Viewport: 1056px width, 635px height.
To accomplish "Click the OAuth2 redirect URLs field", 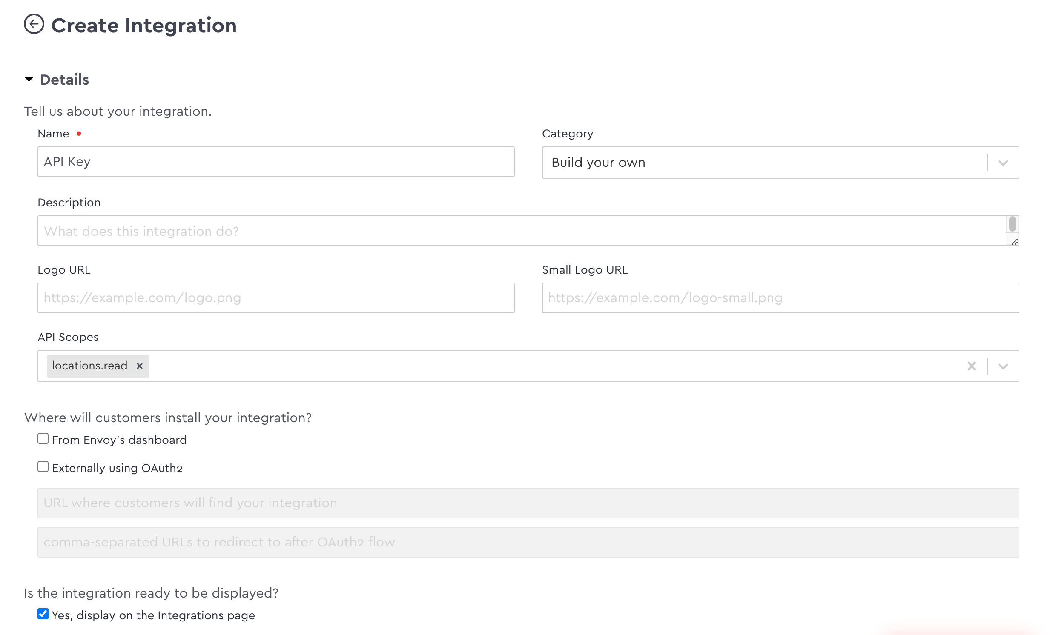I will pyautogui.click(x=528, y=542).
